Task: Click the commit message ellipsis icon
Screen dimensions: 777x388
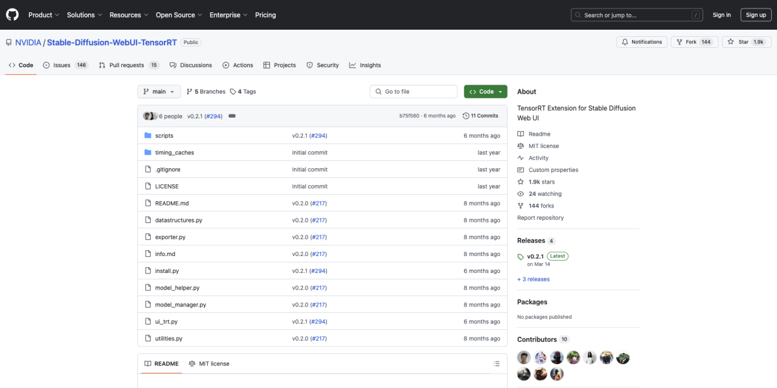Action: tap(232, 116)
